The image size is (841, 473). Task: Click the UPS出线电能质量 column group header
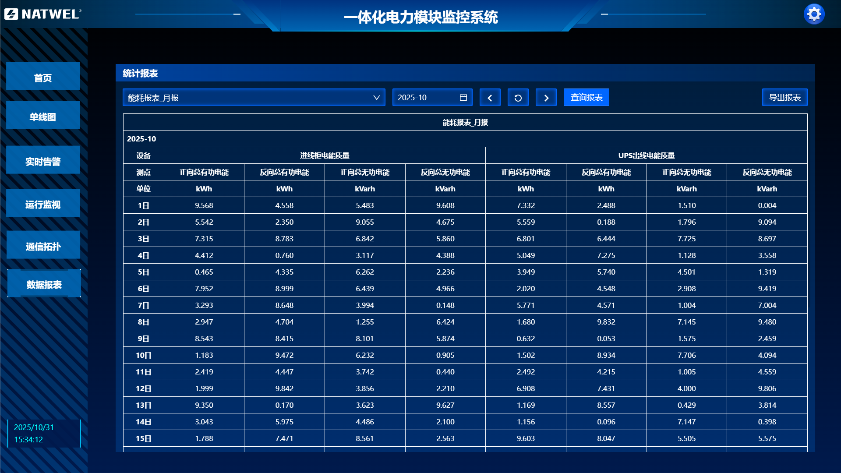click(646, 155)
